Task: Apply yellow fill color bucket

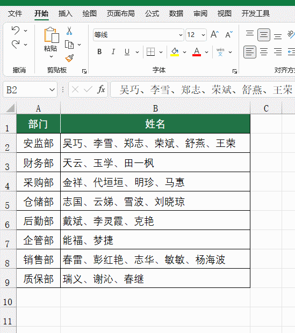Action: (x=175, y=52)
